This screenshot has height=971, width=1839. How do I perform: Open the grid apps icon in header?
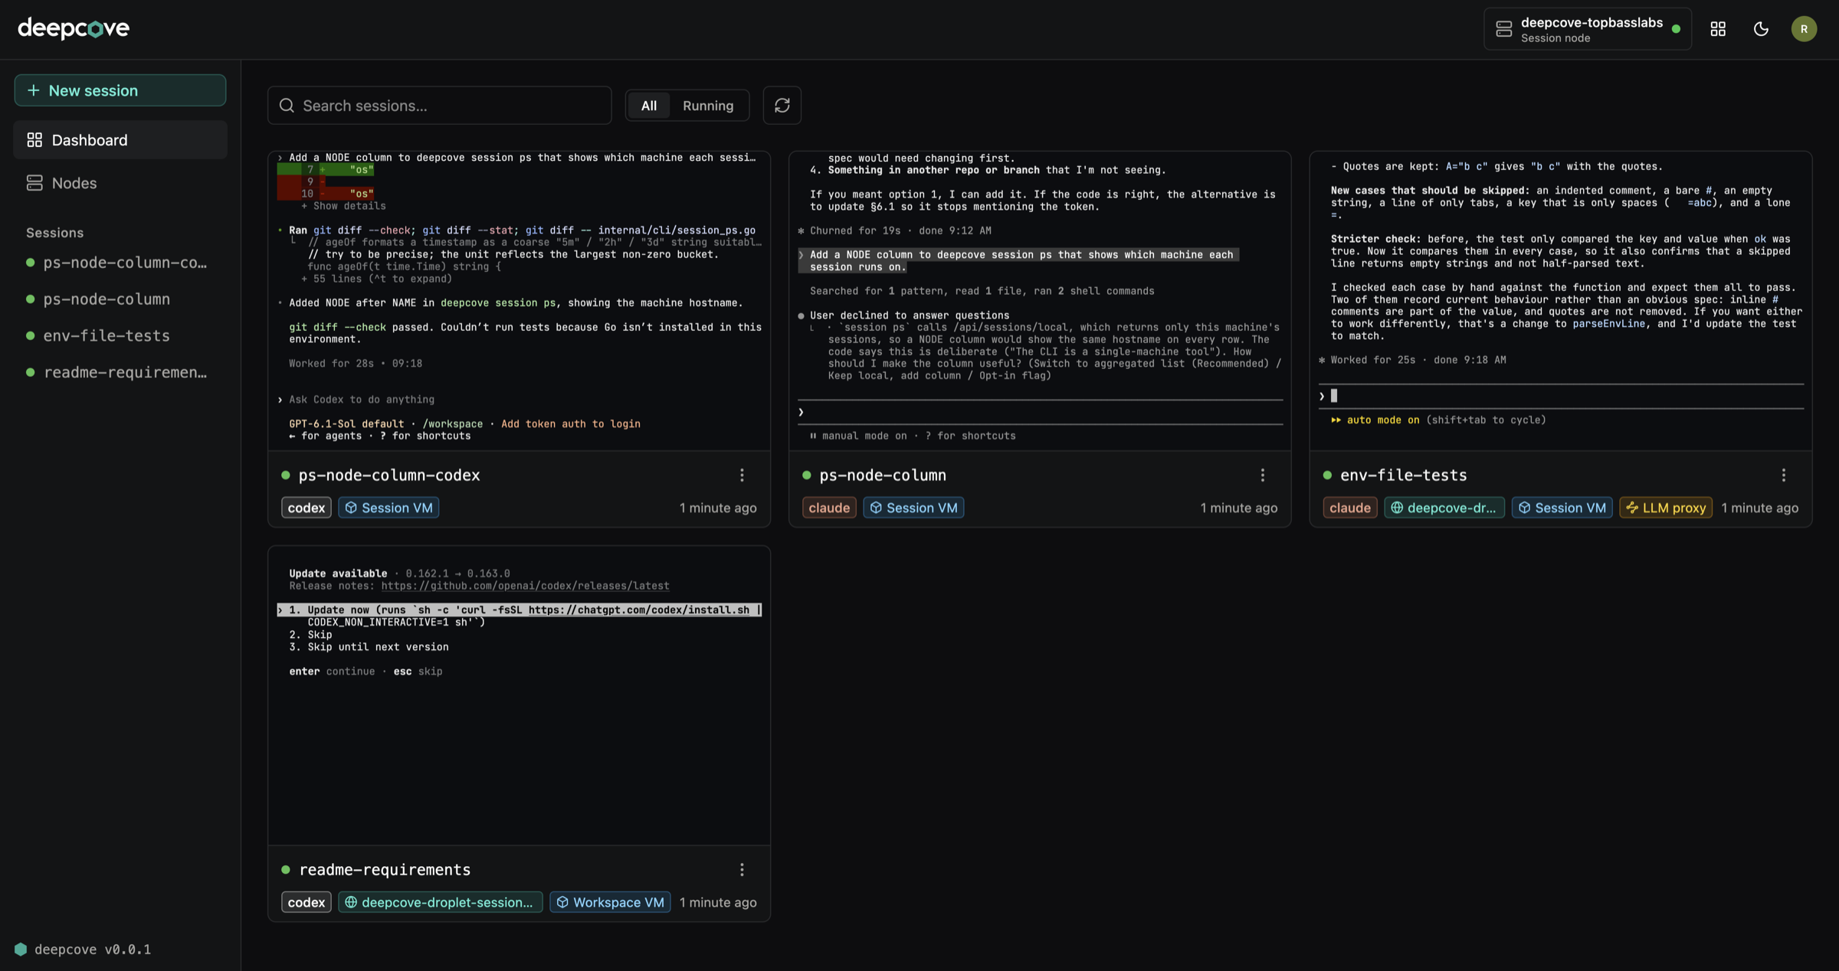click(x=1718, y=29)
